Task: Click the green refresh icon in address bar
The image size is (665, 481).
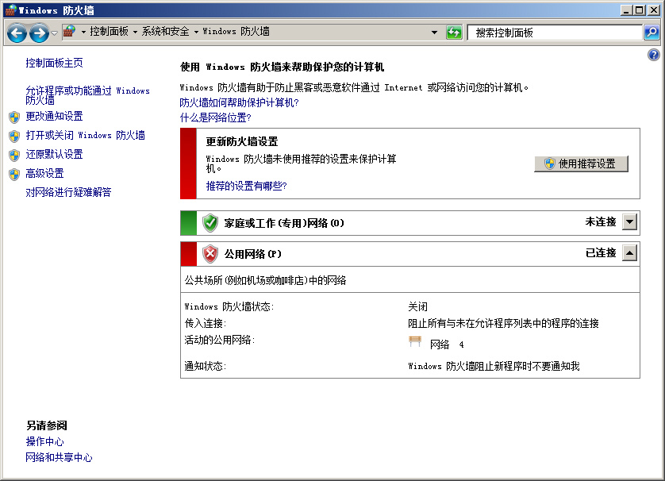Action: (x=454, y=33)
